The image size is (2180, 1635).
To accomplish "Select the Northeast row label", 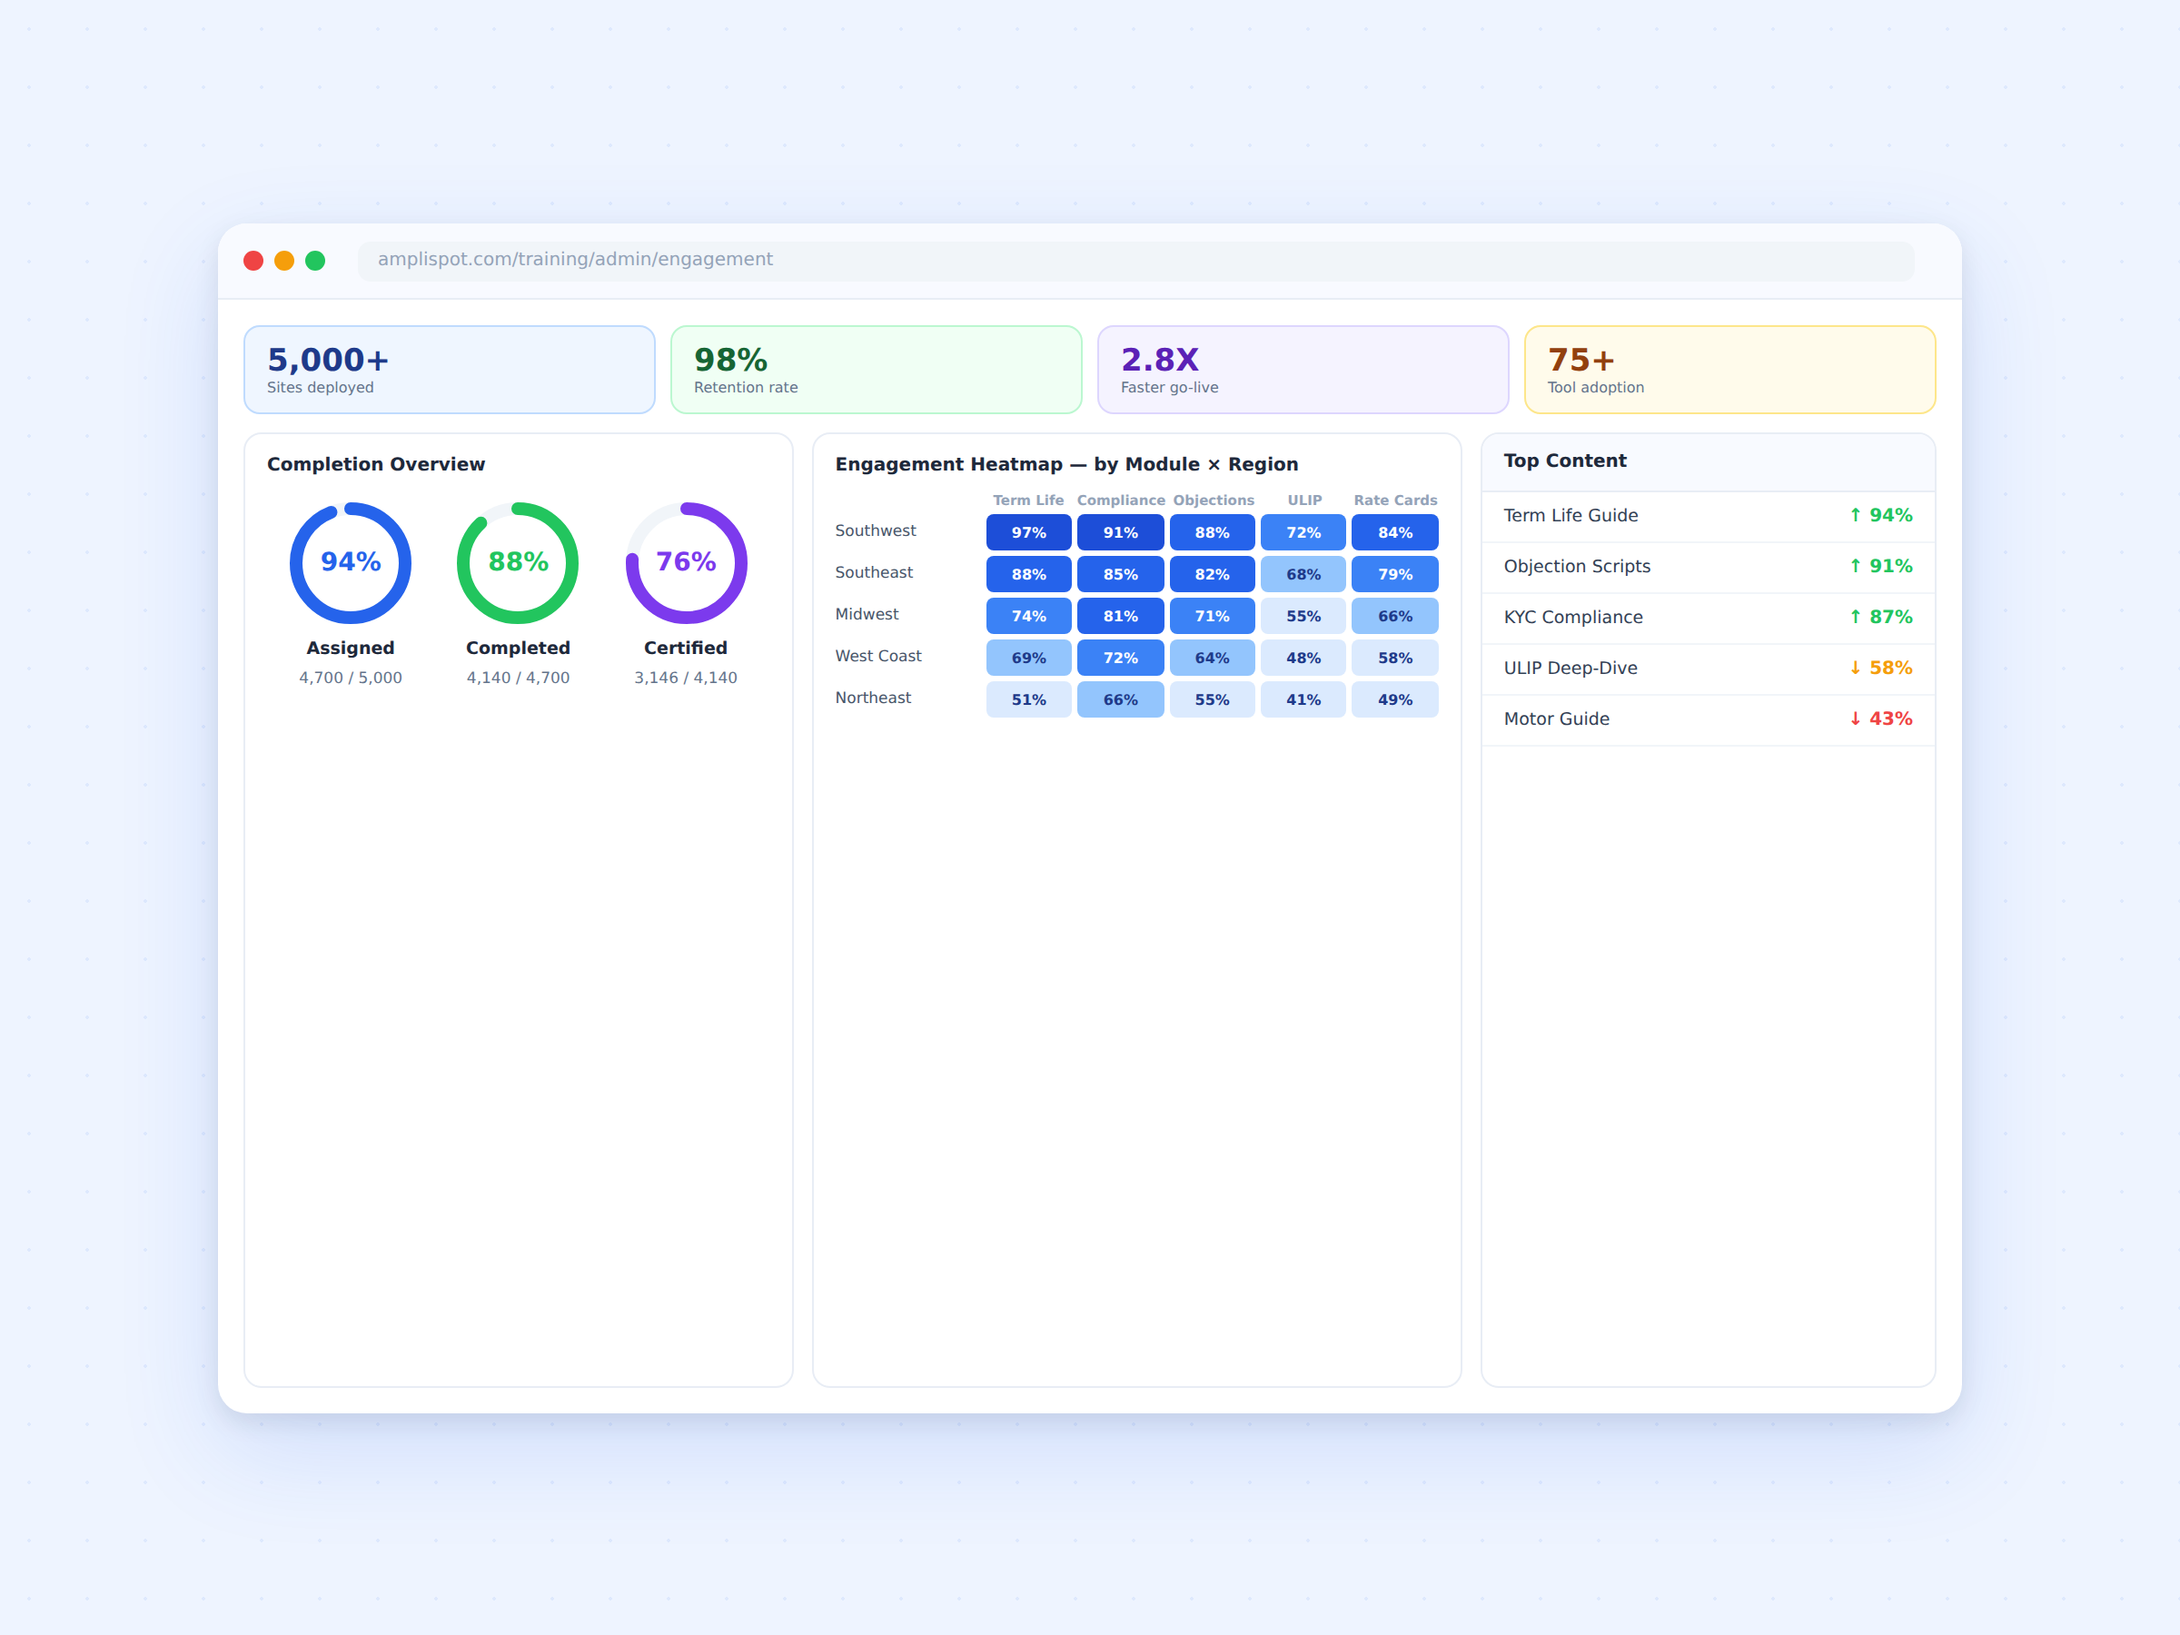I will (x=873, y=698).
